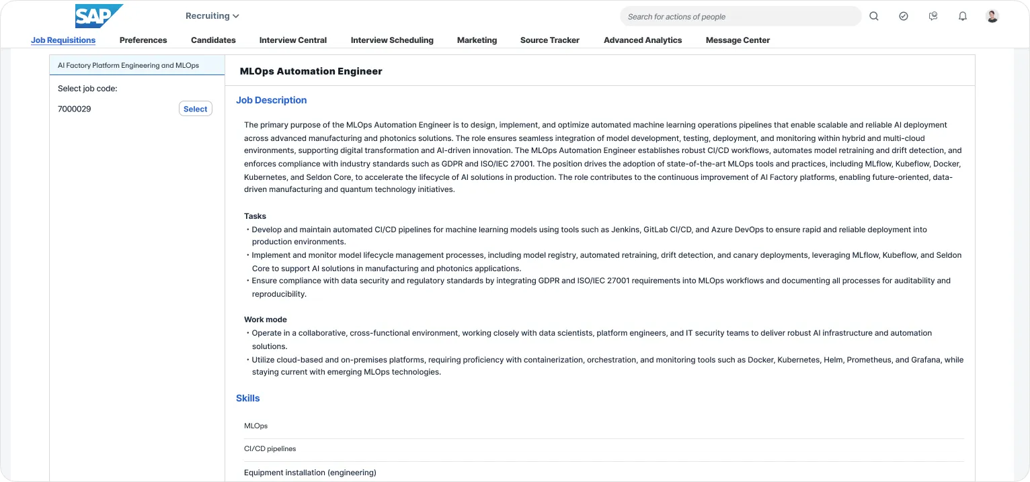Image resolution: width=1030 pixels, height=482 pixels.
Task: Switch to the Candidates tab
Action: click(x=213, y=40)
